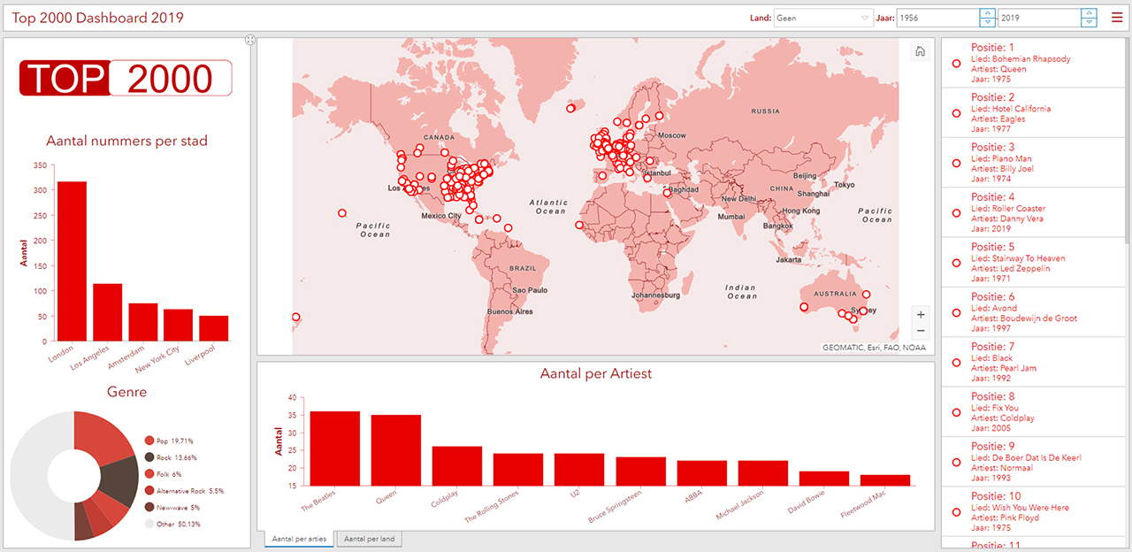Select the circle marker for Positie 3
The width and height of the screenshot is (1132, 552).
(x=956, y=163)
